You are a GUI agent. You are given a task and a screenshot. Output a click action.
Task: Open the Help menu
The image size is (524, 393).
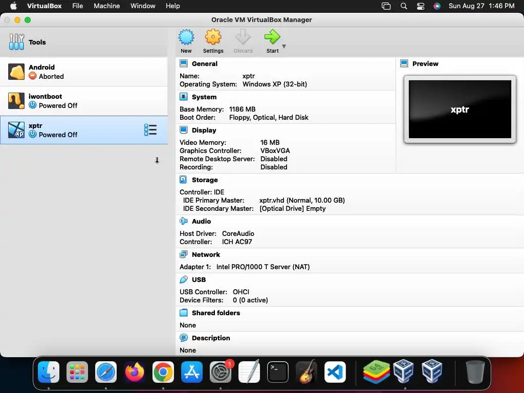point(173,6)
